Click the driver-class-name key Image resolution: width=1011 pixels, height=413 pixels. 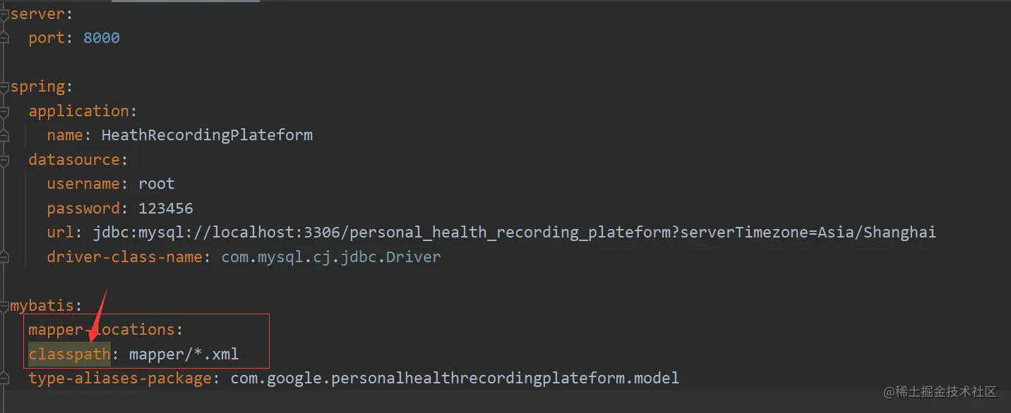coord(124,257)
